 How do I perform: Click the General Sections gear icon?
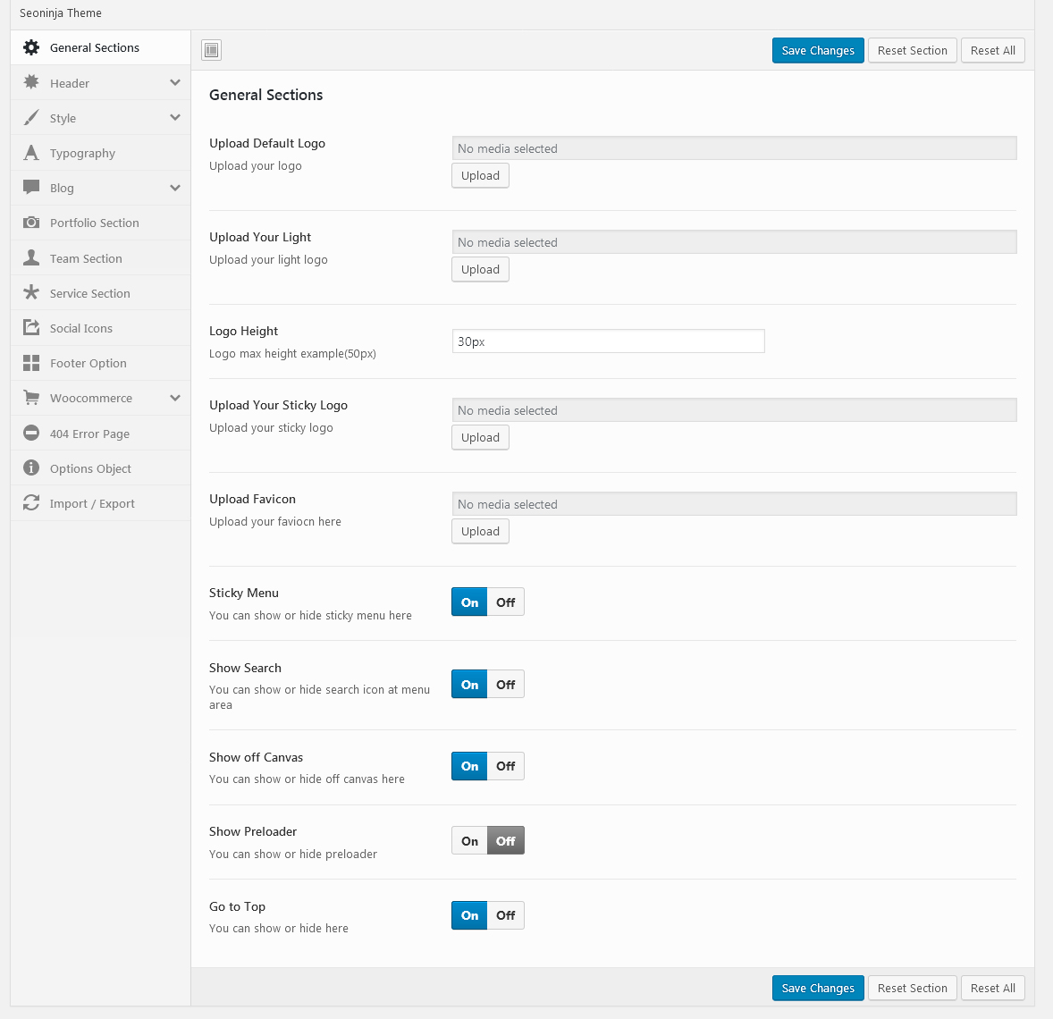31,47
